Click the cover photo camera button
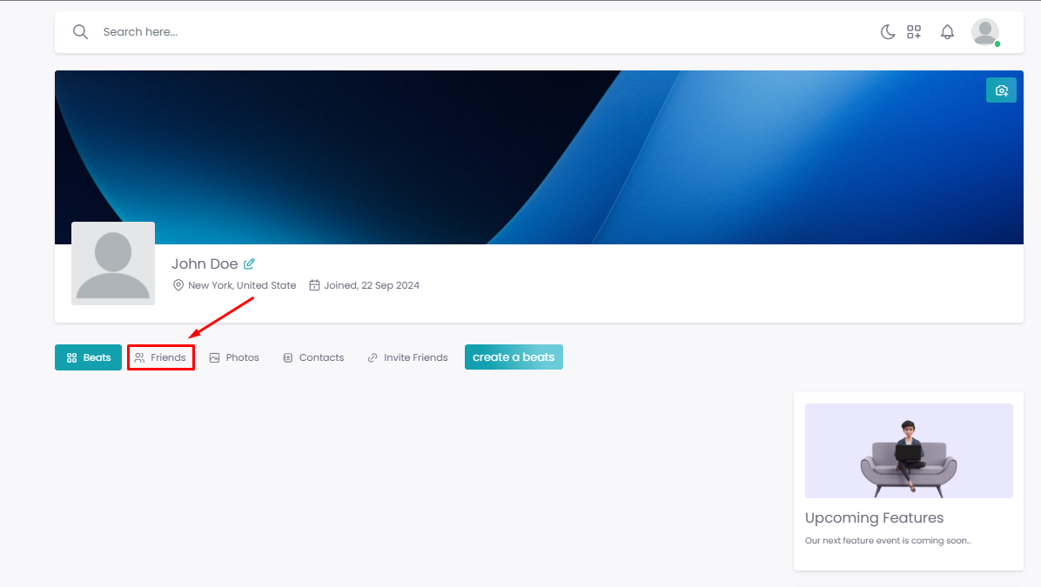 pyautogui.click(x=1001, y=90)
